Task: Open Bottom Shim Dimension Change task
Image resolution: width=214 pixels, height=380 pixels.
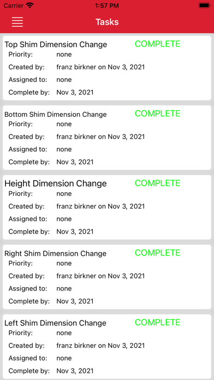Action: 107,138
